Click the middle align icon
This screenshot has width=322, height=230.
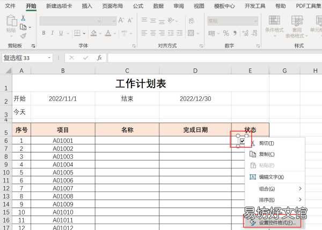[153, 20]
